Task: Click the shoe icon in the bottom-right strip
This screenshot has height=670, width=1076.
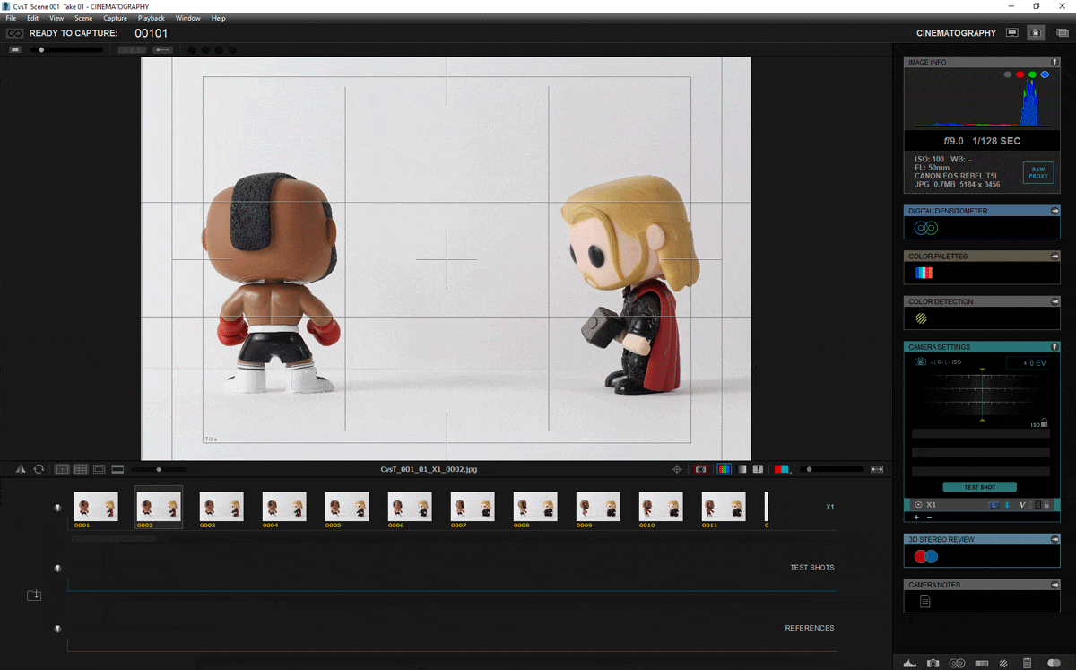Action: tap(909, 663)
